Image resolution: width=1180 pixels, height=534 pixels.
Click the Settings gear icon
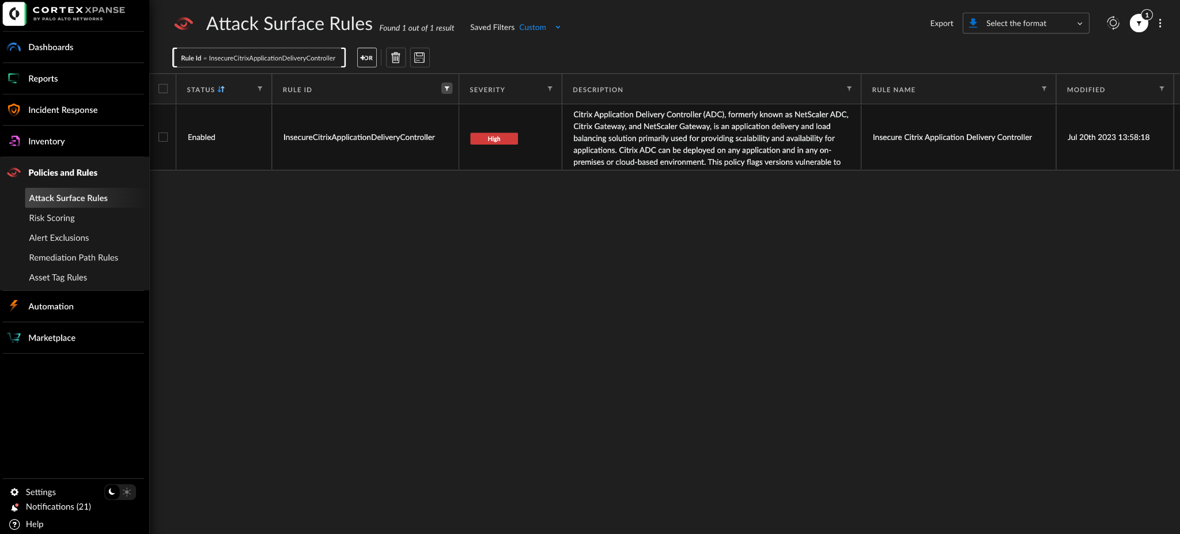(x=14, y=492)
